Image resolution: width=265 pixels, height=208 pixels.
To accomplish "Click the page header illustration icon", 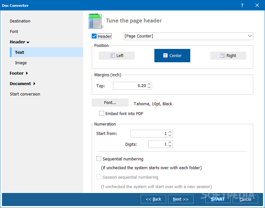I will pos(95,21).
